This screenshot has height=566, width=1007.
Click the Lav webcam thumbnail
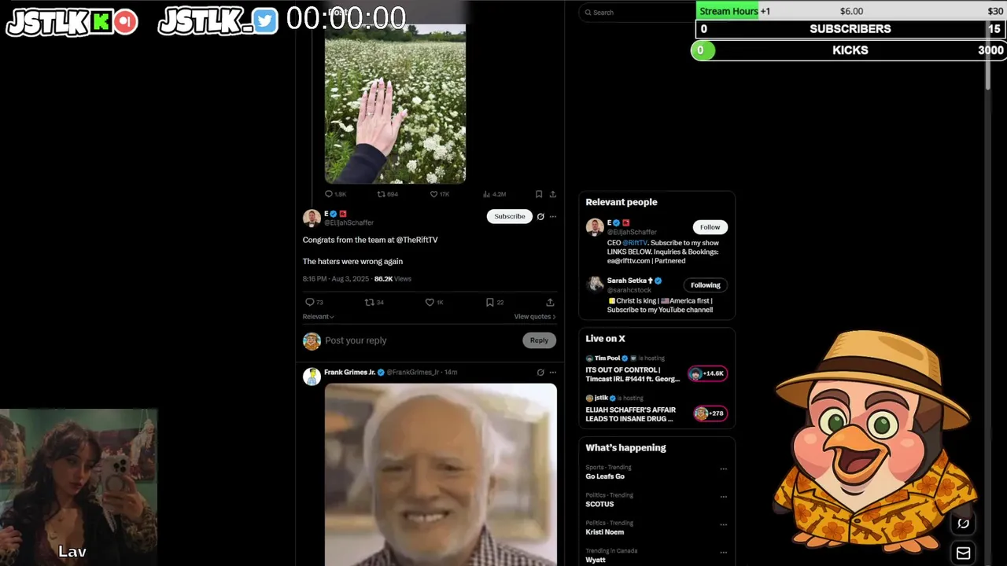79,487
